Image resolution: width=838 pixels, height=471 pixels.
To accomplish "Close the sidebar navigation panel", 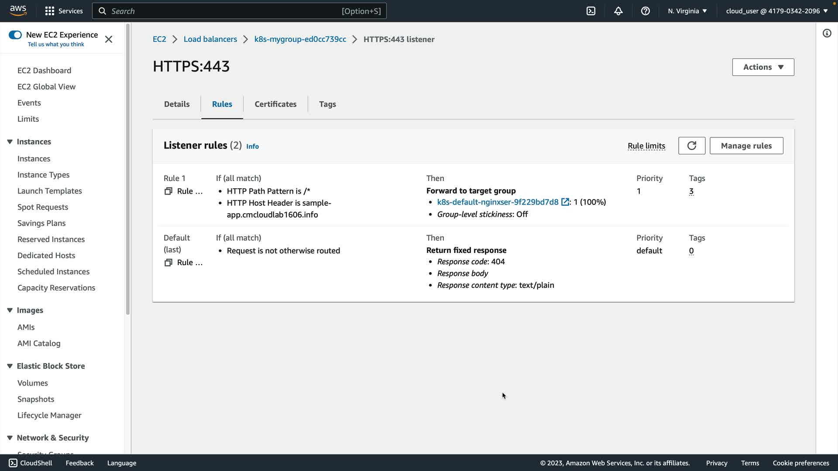I will click(x=109, y=39).
